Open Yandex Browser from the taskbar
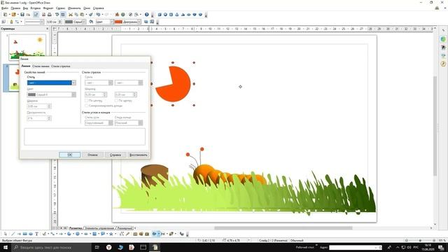Image resolution: width=448 pixels, height=252 pixels. click(109, 247)
